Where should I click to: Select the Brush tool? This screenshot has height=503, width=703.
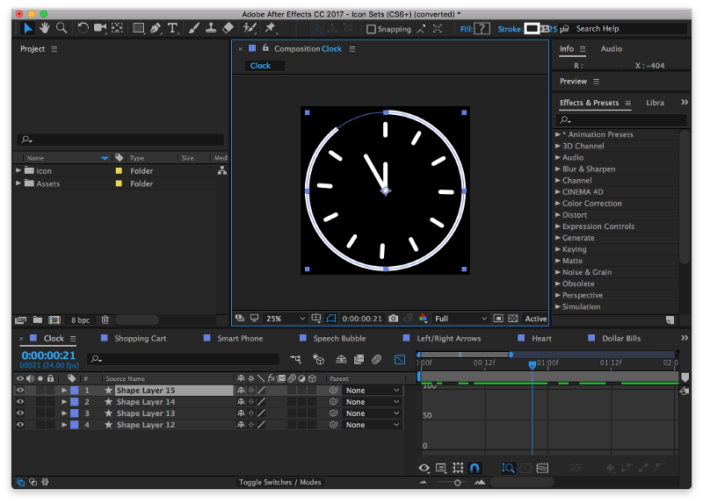(194, 28)
